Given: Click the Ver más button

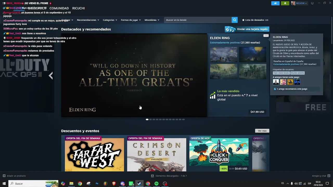Looking at the screenshot, I should coord(262,131).
